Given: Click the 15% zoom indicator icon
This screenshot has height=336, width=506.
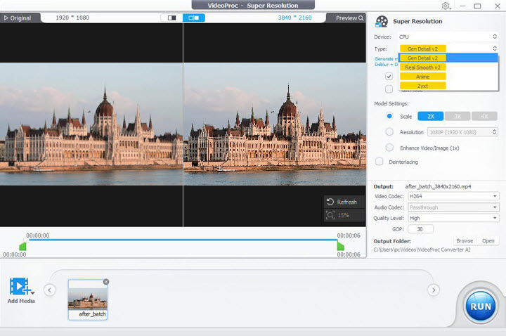Looking at the screenshot, I should click(x=330, y=214).
